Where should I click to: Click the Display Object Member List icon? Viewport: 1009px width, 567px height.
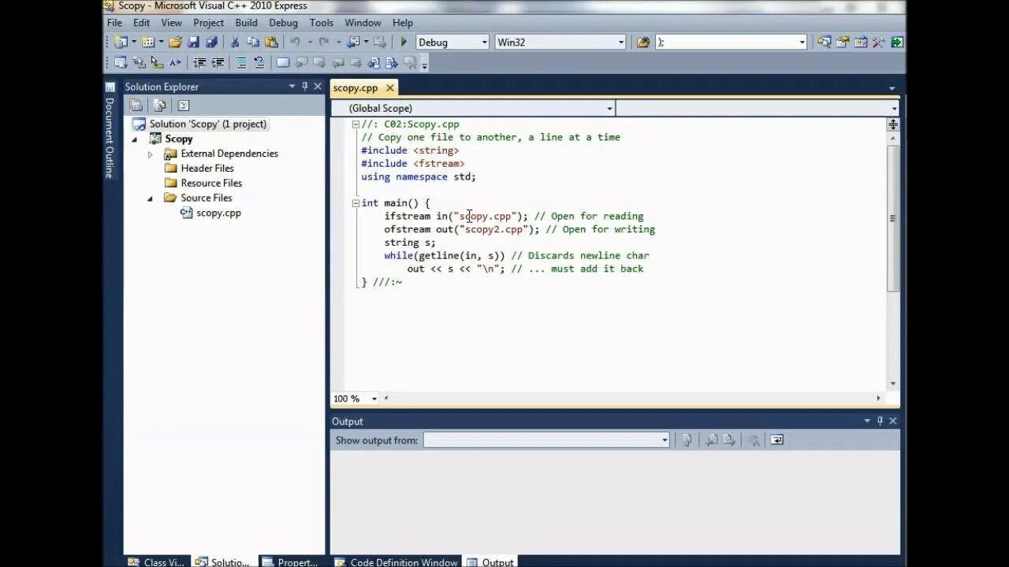[x=121, y=62]
